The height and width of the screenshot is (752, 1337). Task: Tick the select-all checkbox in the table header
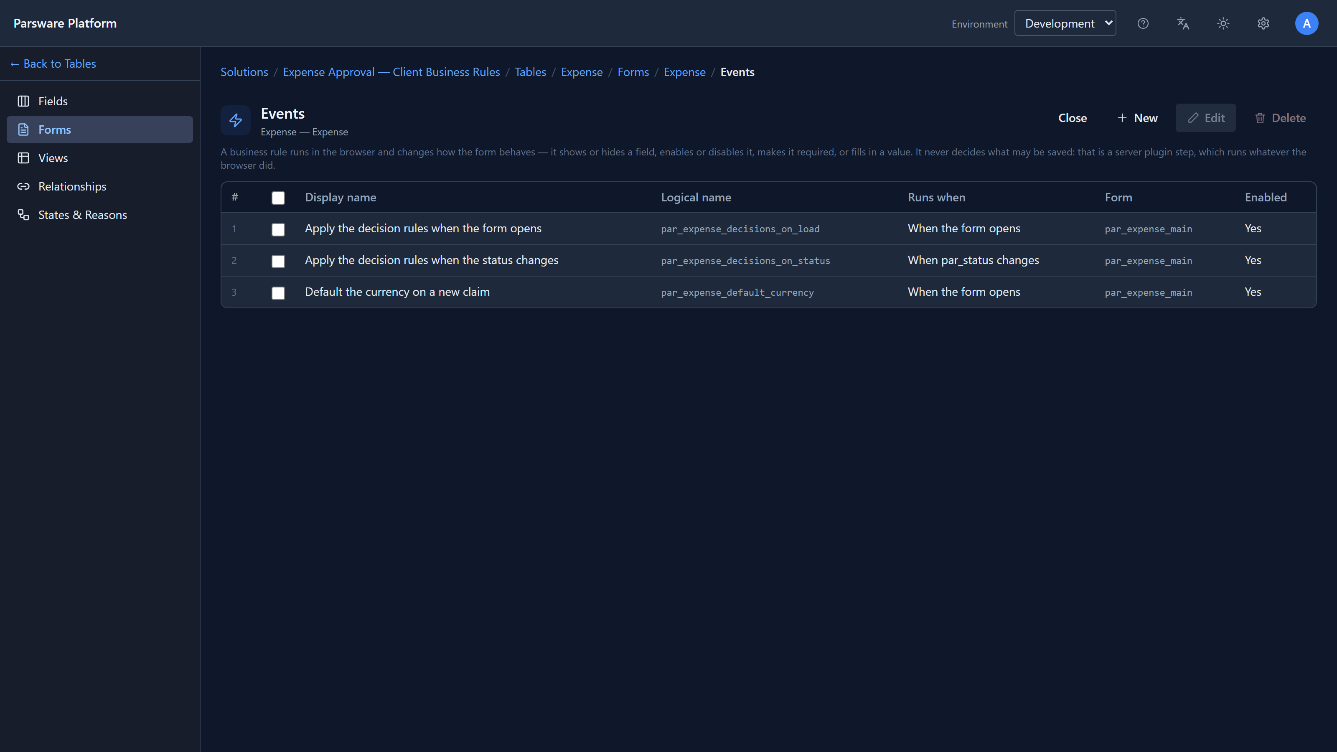[x=278, y=198]
